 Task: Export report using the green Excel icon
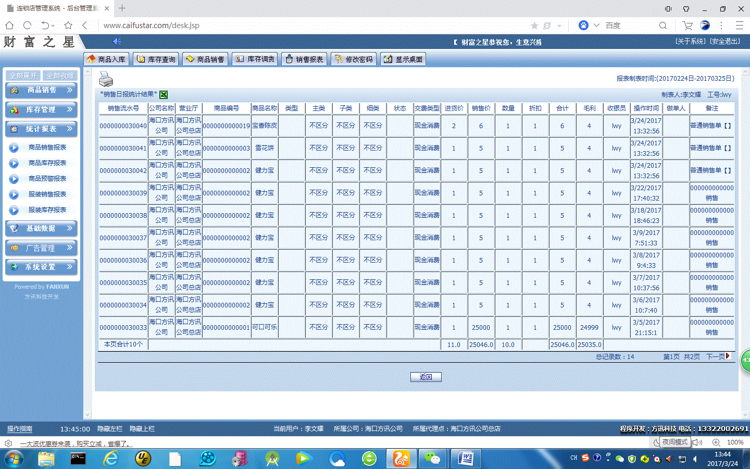coord(164,94)
